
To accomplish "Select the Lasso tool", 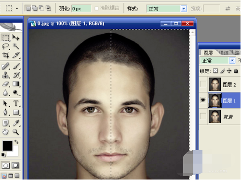I will (x=6, y=46).
